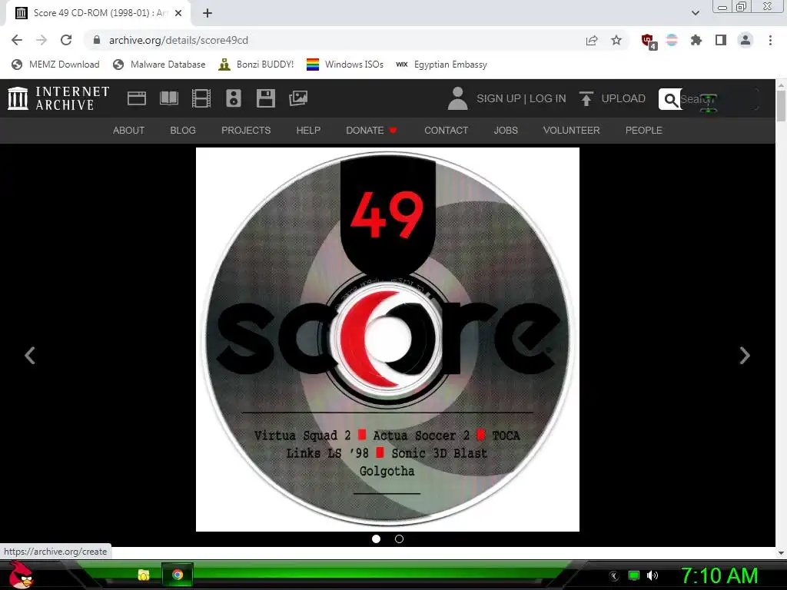Open Egyptian Embassy bookmark

click(442, 65)
